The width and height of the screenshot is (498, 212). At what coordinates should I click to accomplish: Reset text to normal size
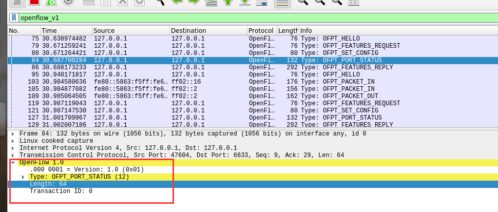[x=337, y=2]
